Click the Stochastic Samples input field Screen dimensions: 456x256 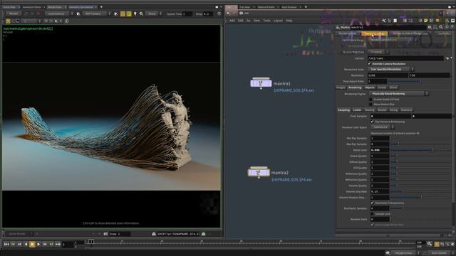coord(380,208)
